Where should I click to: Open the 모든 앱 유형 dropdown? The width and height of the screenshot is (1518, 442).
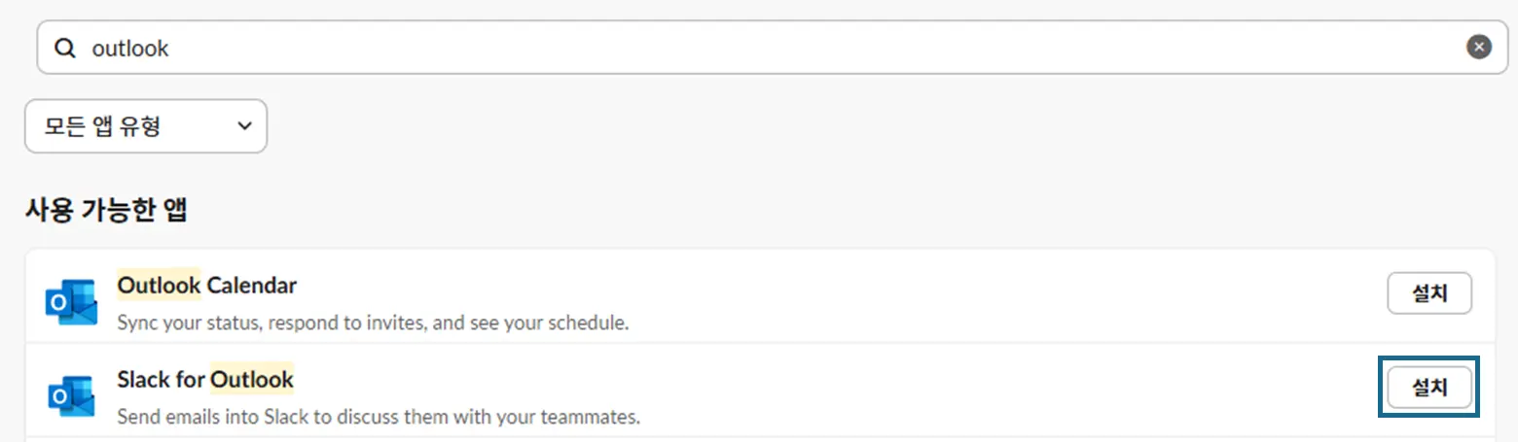point(145,126)
